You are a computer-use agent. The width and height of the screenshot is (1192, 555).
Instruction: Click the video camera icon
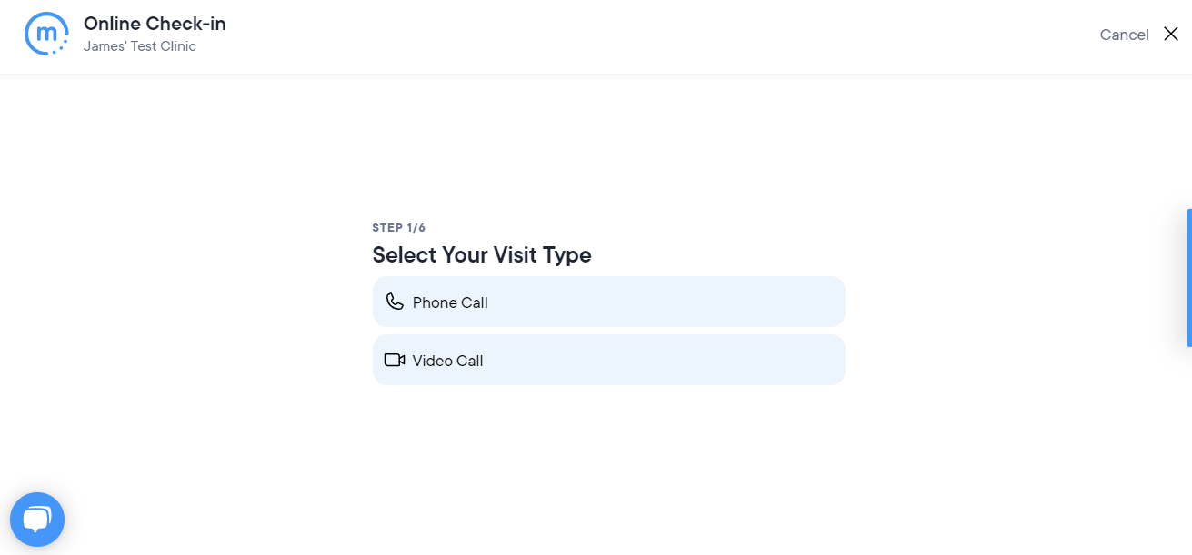point(395,360)
